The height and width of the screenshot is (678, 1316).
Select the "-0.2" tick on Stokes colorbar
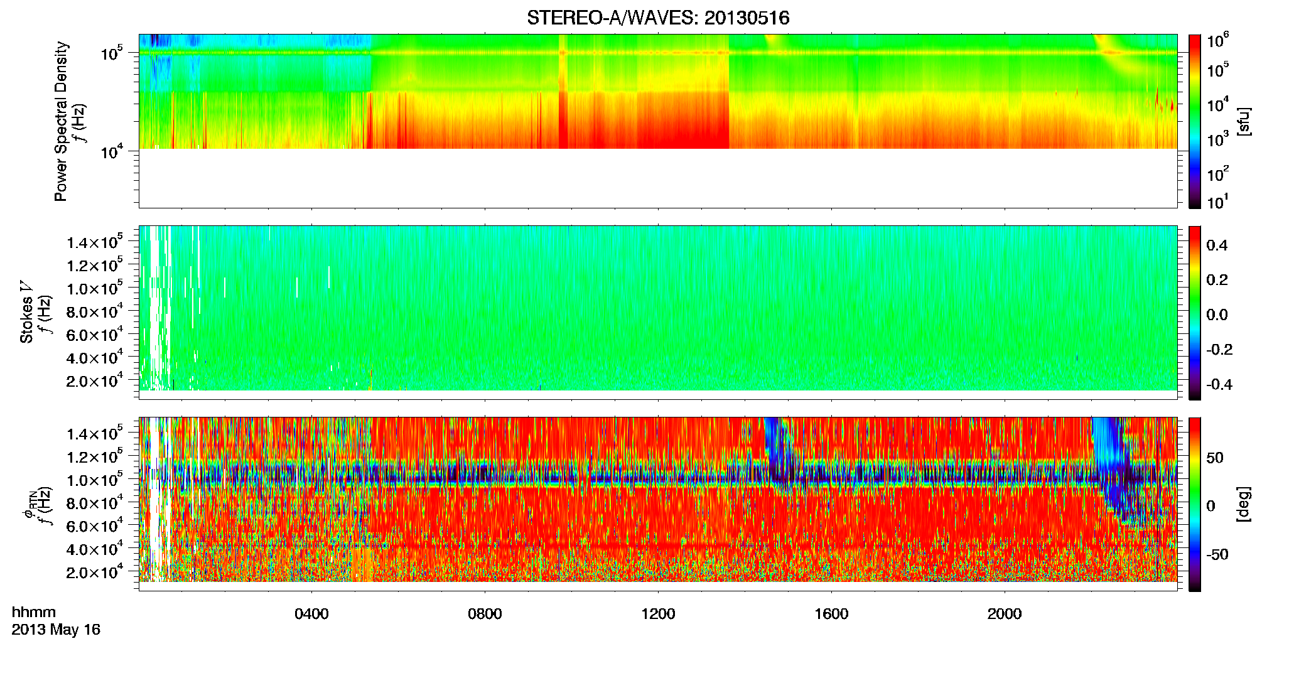pyautogui.click(x=1219, y=350)
